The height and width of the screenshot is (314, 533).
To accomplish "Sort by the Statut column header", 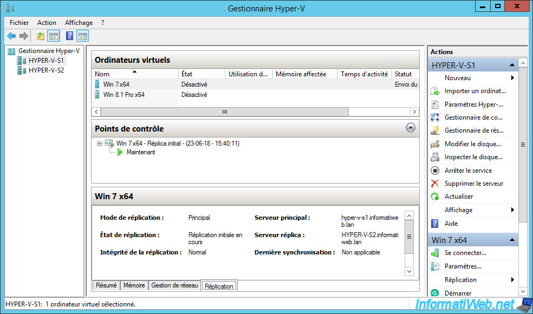I will [x=406, y=74].
